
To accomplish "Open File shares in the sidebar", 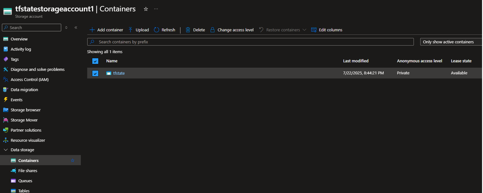I will coord(28,171).
